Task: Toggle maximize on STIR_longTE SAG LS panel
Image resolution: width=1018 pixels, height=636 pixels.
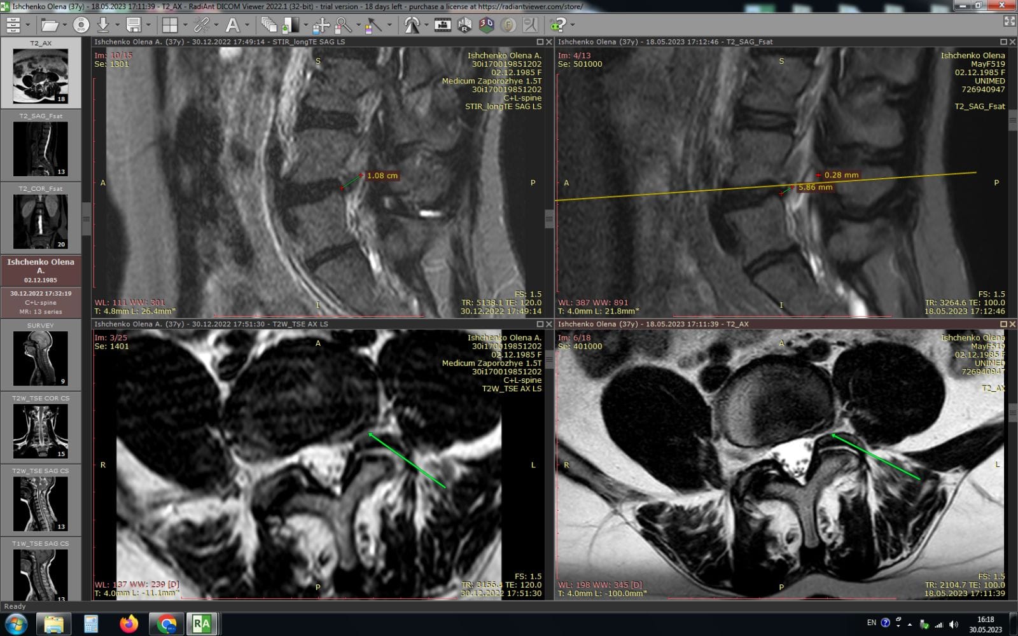Action: 540,42
